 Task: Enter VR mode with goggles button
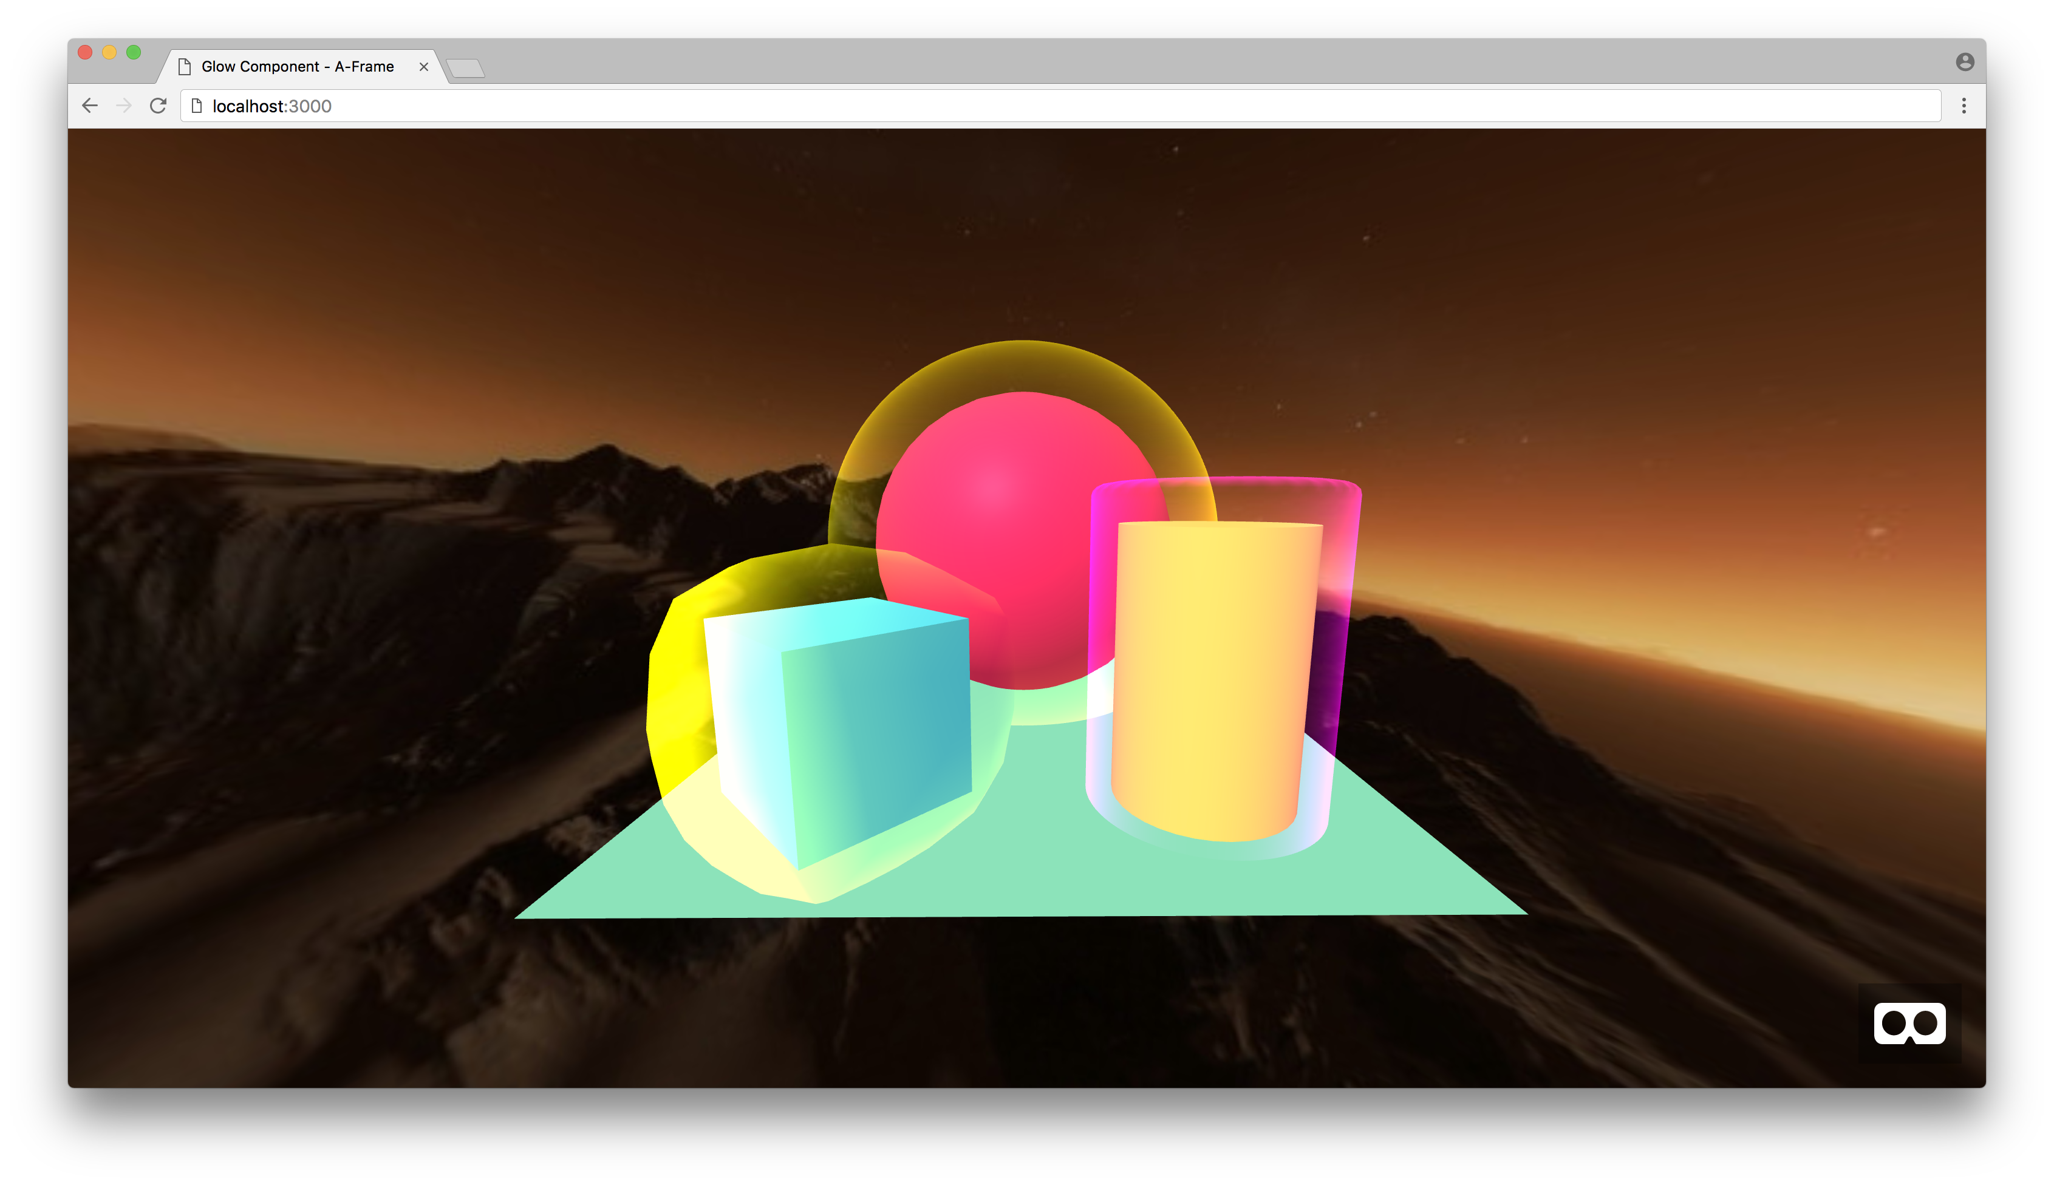coord(1909,1023)
